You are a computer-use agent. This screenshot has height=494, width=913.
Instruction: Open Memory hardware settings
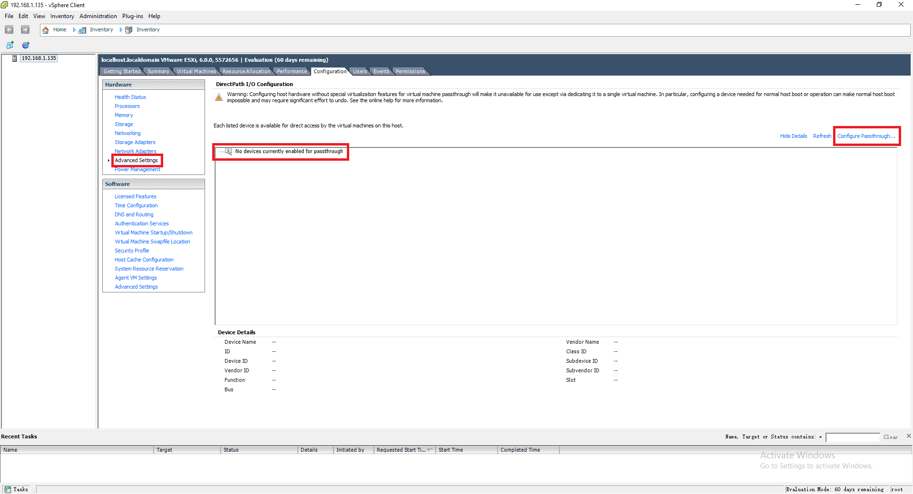pyautogui.click(x=124, y=115)
